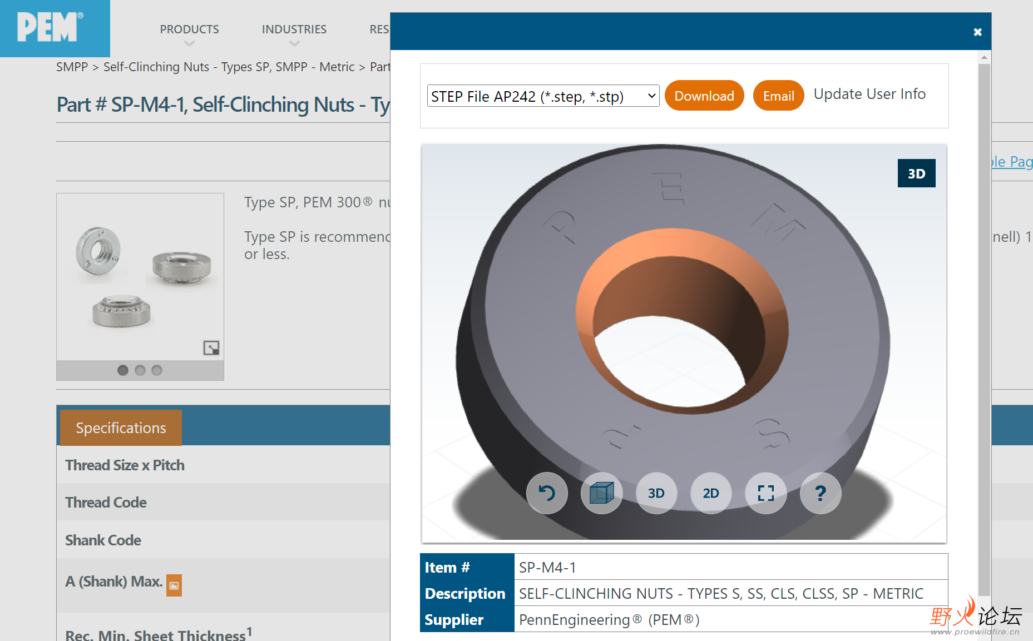Select the supplier 'PennEngineering' cell

[731, 619]
